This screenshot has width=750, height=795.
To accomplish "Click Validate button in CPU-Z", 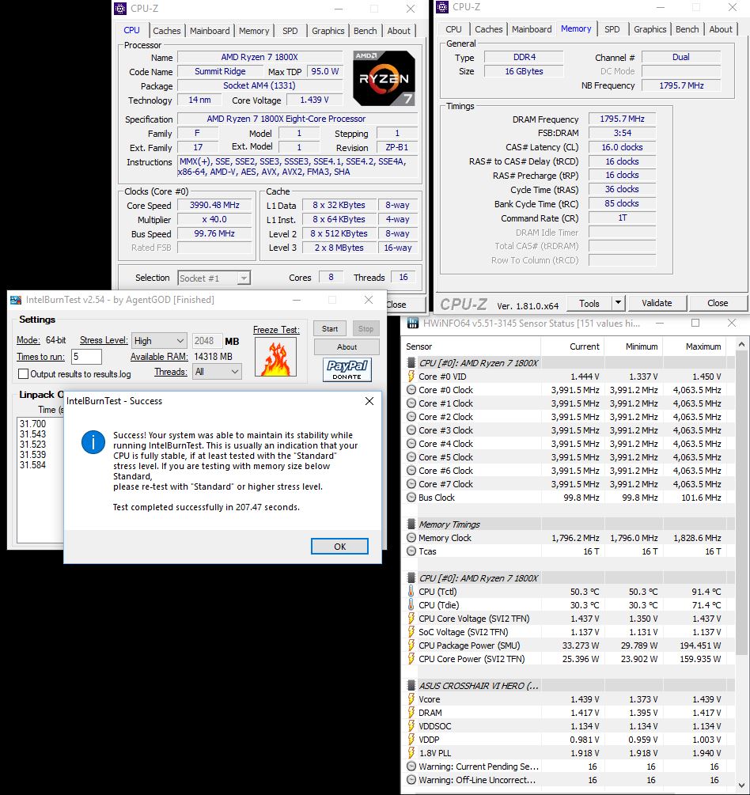I will point(657,303).
